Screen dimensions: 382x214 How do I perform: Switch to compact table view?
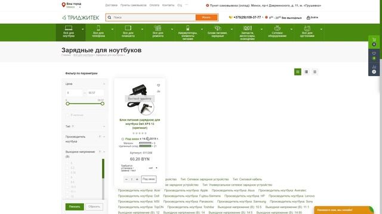click(x=315, y=72)
